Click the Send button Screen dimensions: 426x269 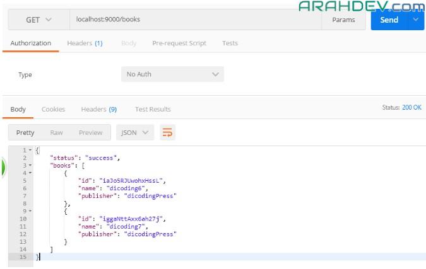tap(389, 20)
